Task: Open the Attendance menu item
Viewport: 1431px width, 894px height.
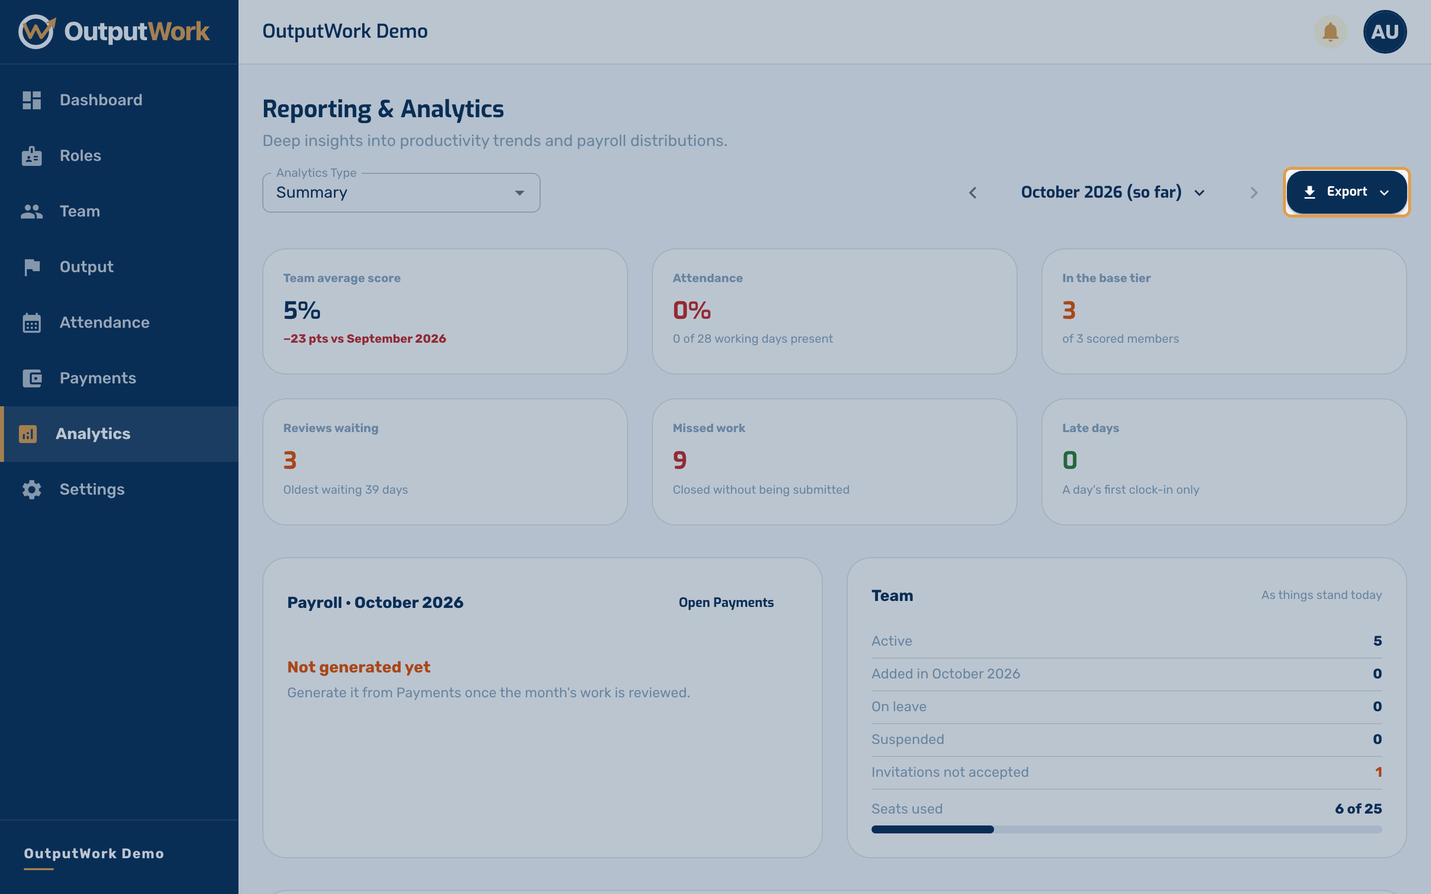Action: pyautogui.click(x=119, y=323)
